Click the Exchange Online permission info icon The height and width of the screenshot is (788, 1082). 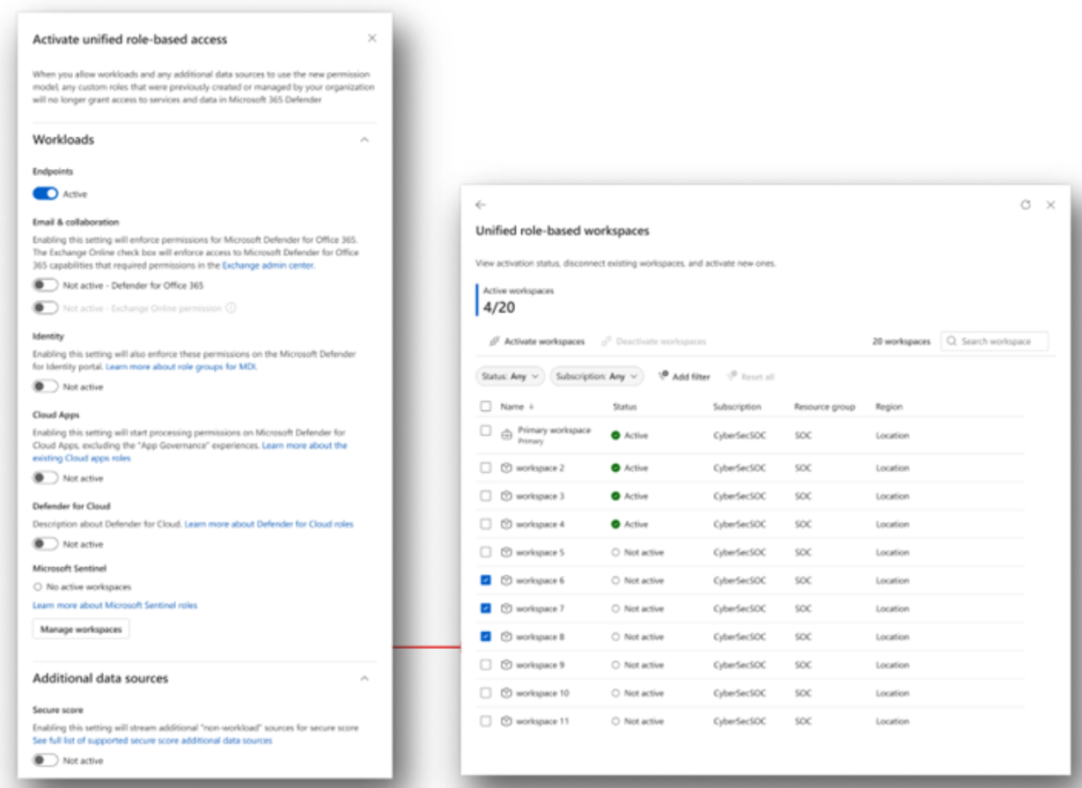(x=231, y=308)
